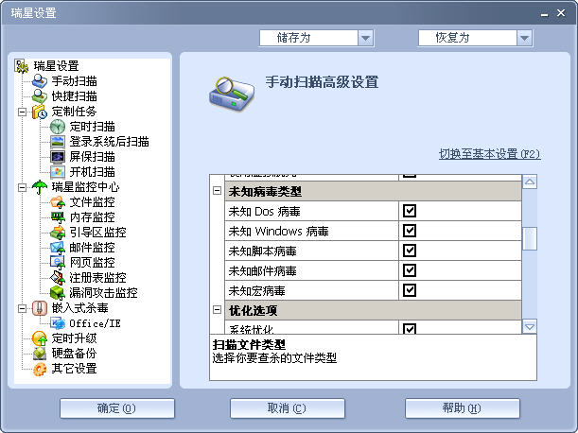
Task: Click the 取消 (C) button
Action: pos(288,408)
